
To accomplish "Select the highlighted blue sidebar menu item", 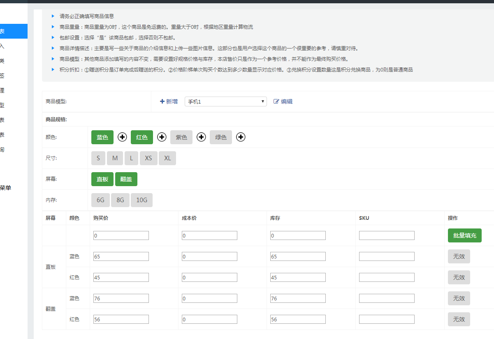I will [x=13, y=31].
